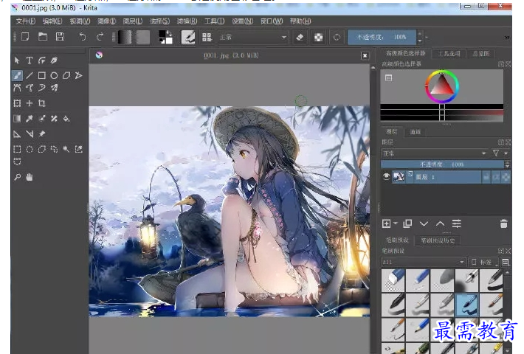Open layer properties sliders button
Viewport: 524px width, 354px height.
[457, 223]
